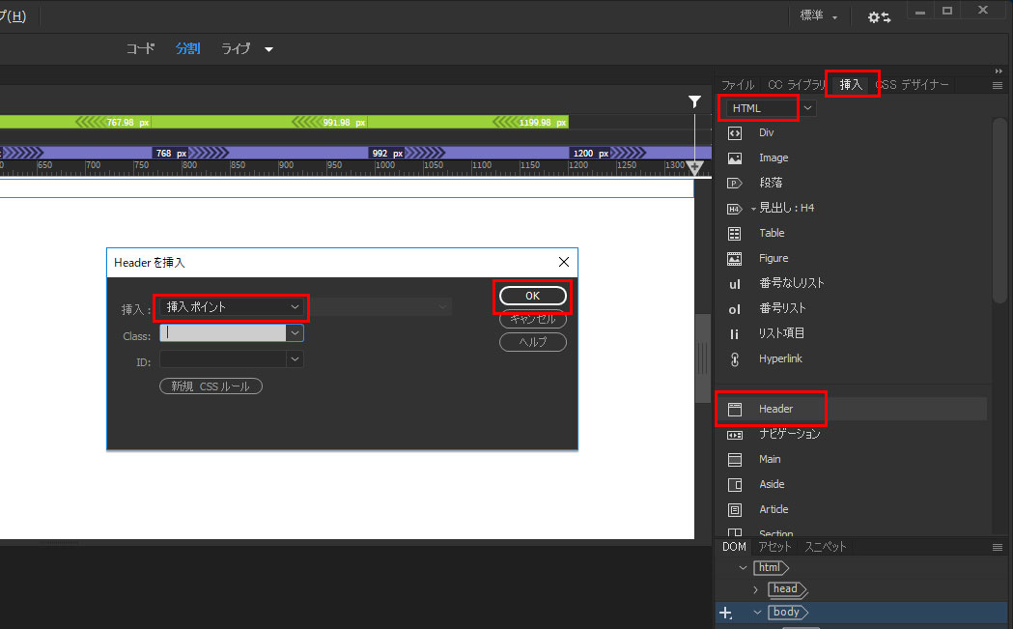Collapse the body node in DOM
Viewport: 1013px width, 629px height.
[758, 613]
